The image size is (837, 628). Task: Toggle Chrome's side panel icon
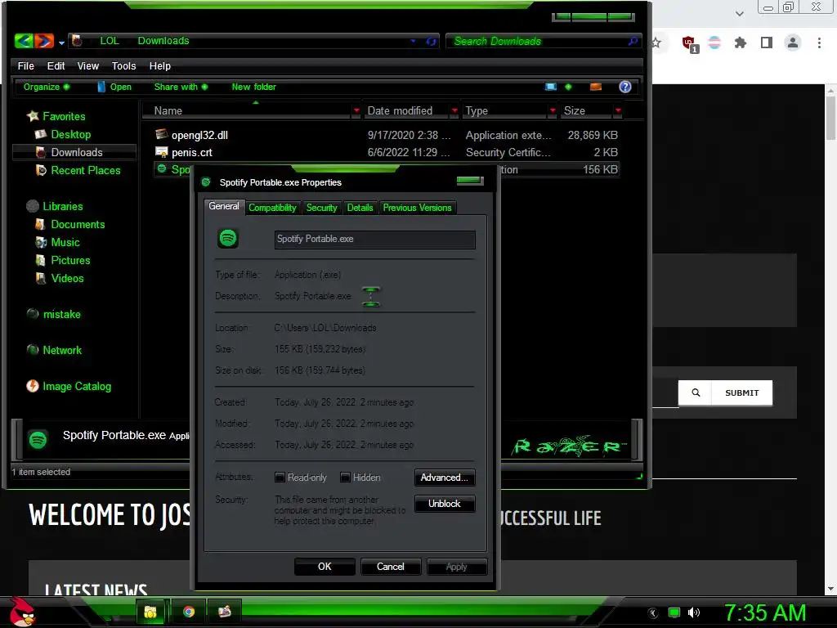point(766,43)
